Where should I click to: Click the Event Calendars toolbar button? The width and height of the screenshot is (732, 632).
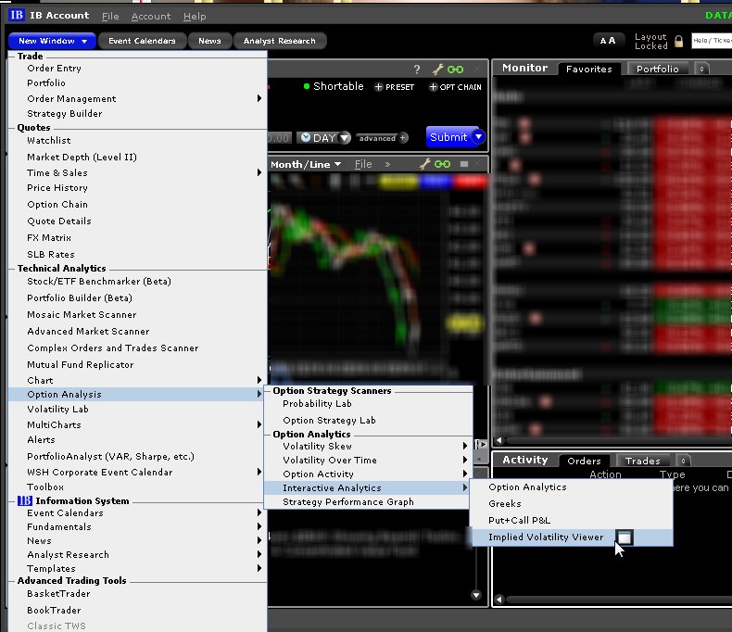(x=142, y=41)
